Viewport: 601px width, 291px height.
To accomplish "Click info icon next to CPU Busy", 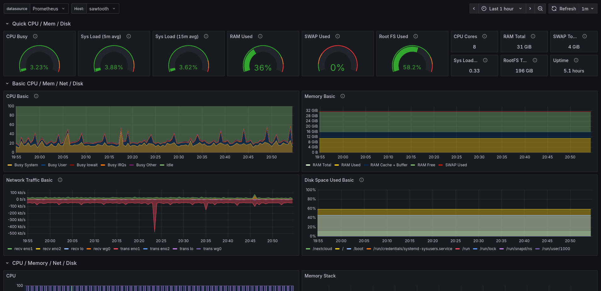I will point(35,37).
